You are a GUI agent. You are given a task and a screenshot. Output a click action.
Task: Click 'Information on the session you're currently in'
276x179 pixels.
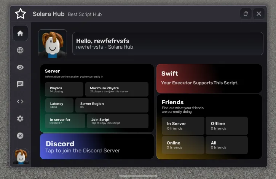pyautogui.click(x=74, y=77)
